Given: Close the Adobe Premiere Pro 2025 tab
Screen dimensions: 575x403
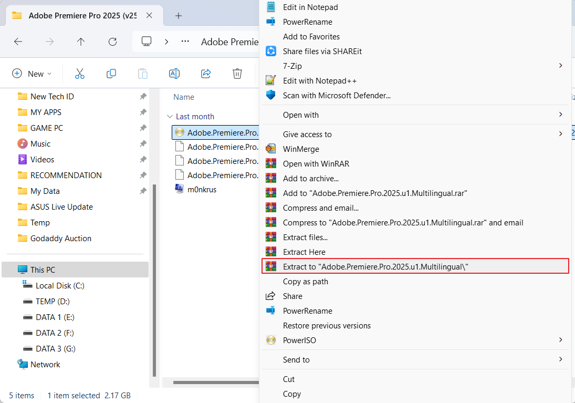Looking at the screenshot, I should click(149, 15).
